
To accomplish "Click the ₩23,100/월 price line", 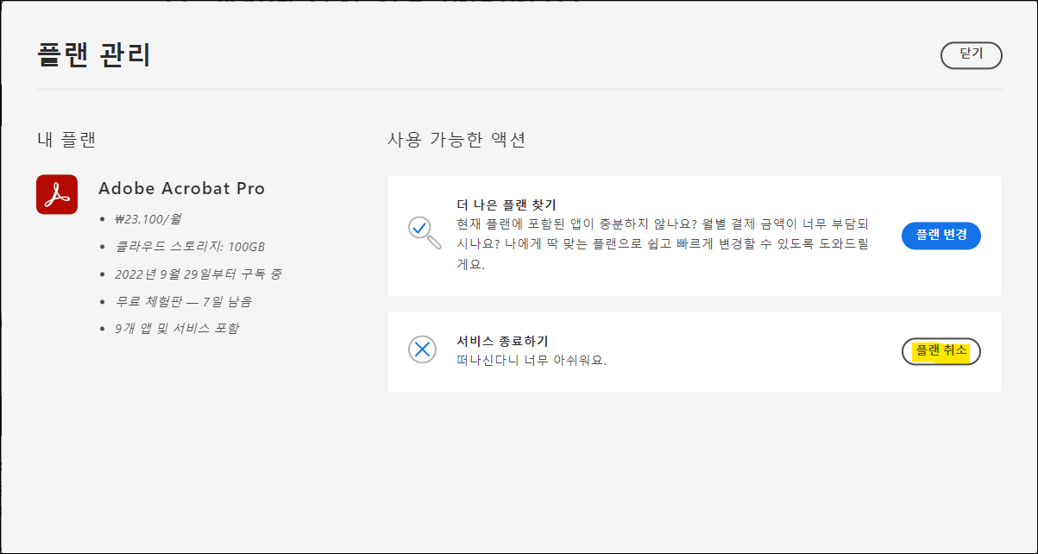I will click(148, 219).
